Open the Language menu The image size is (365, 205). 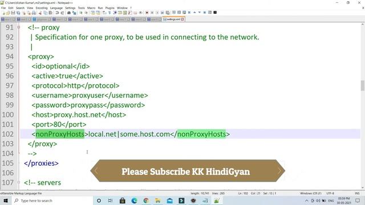(56, 8)
